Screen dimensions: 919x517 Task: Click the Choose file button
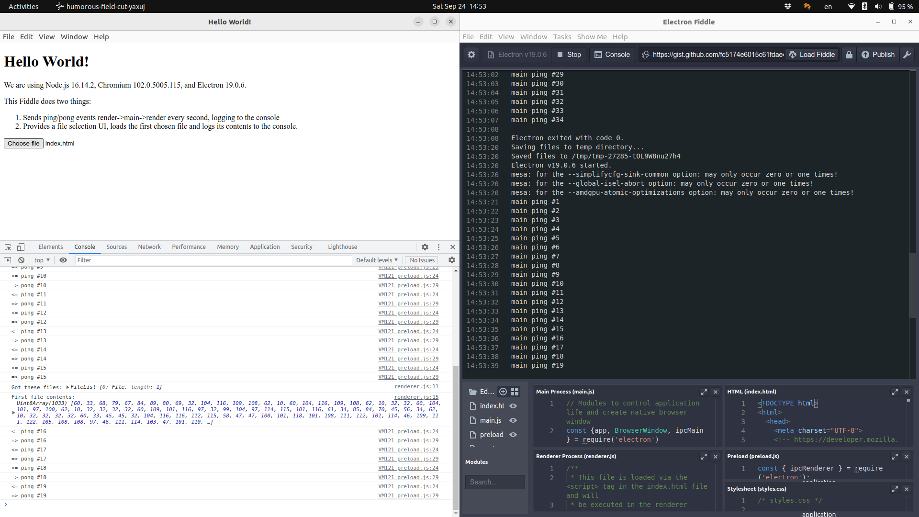point(23,144)
